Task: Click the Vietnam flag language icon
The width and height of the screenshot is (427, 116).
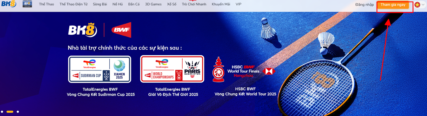Action: (417, 5)
